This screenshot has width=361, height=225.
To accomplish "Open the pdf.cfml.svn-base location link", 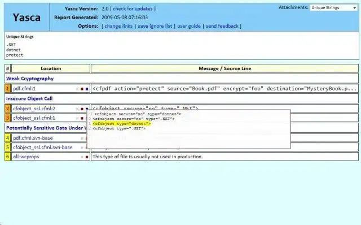I will point(33,138).
